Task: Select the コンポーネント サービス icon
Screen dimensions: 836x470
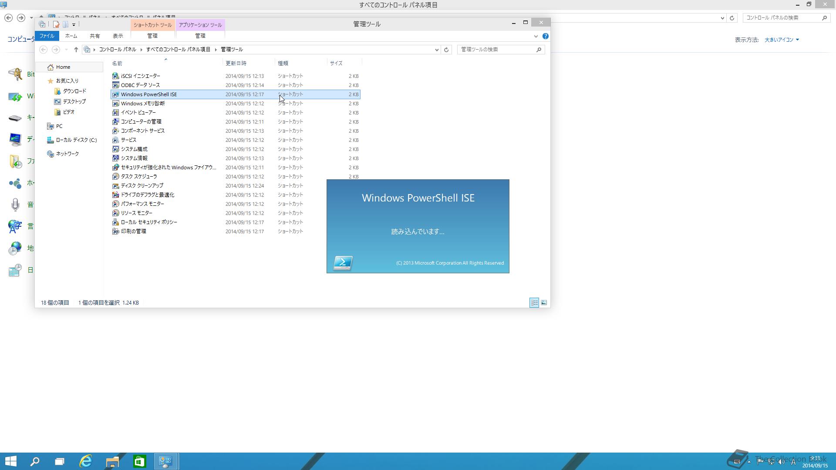Action: pyautogui.click(x=115, y=131)
